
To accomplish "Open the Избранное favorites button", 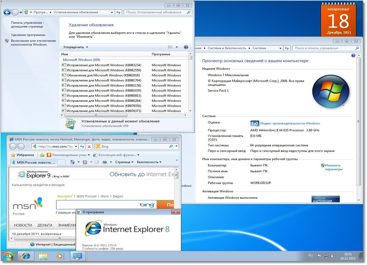I will tap(22, 155).
